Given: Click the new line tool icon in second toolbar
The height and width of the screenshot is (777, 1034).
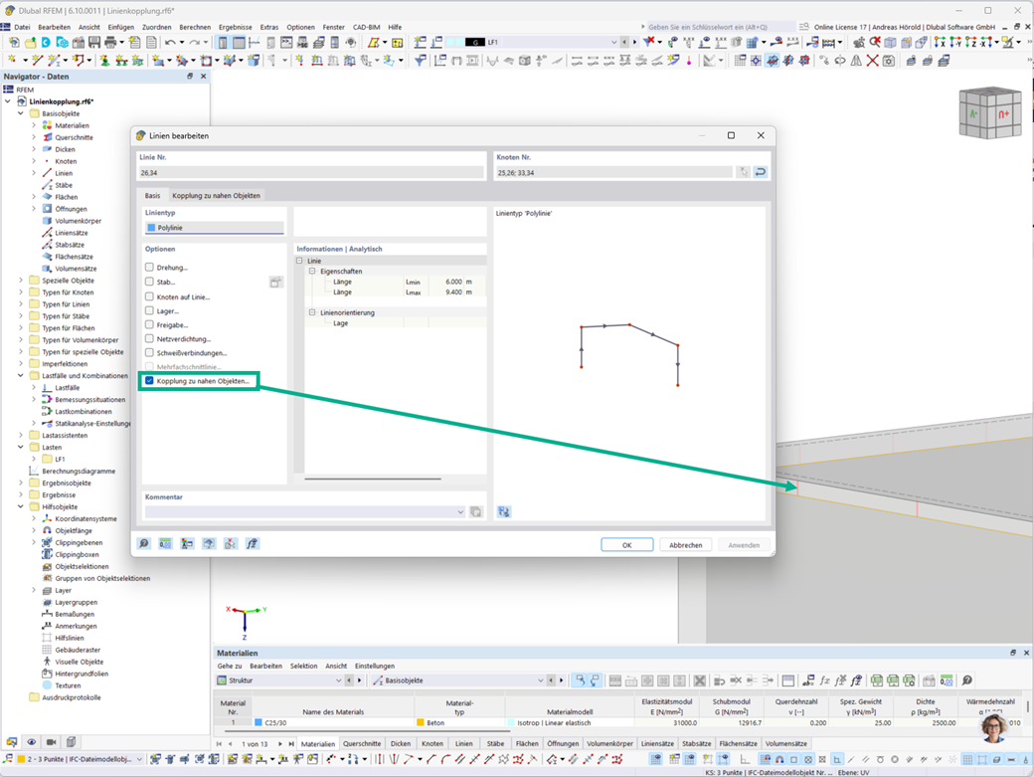Looking at the screenshot, I should (38, 61).
